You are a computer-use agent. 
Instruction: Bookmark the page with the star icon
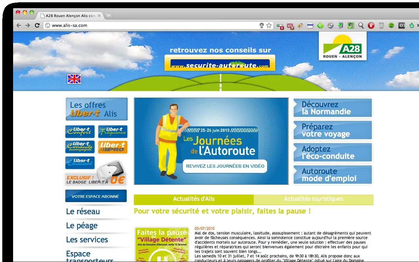tap(269, 25)
